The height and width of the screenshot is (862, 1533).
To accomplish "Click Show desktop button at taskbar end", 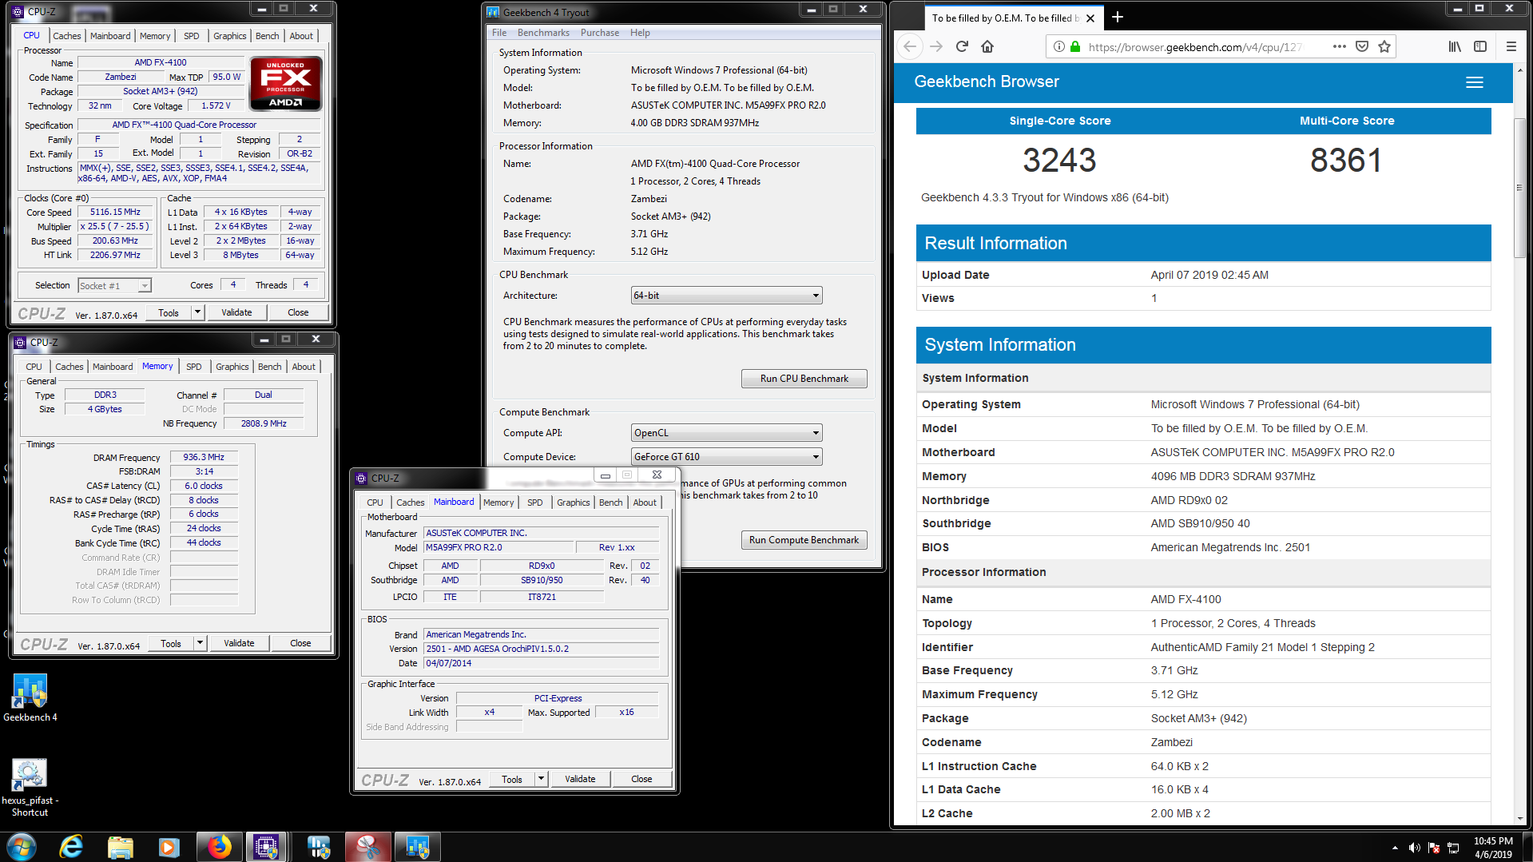I will click(x=1527, y=847).
